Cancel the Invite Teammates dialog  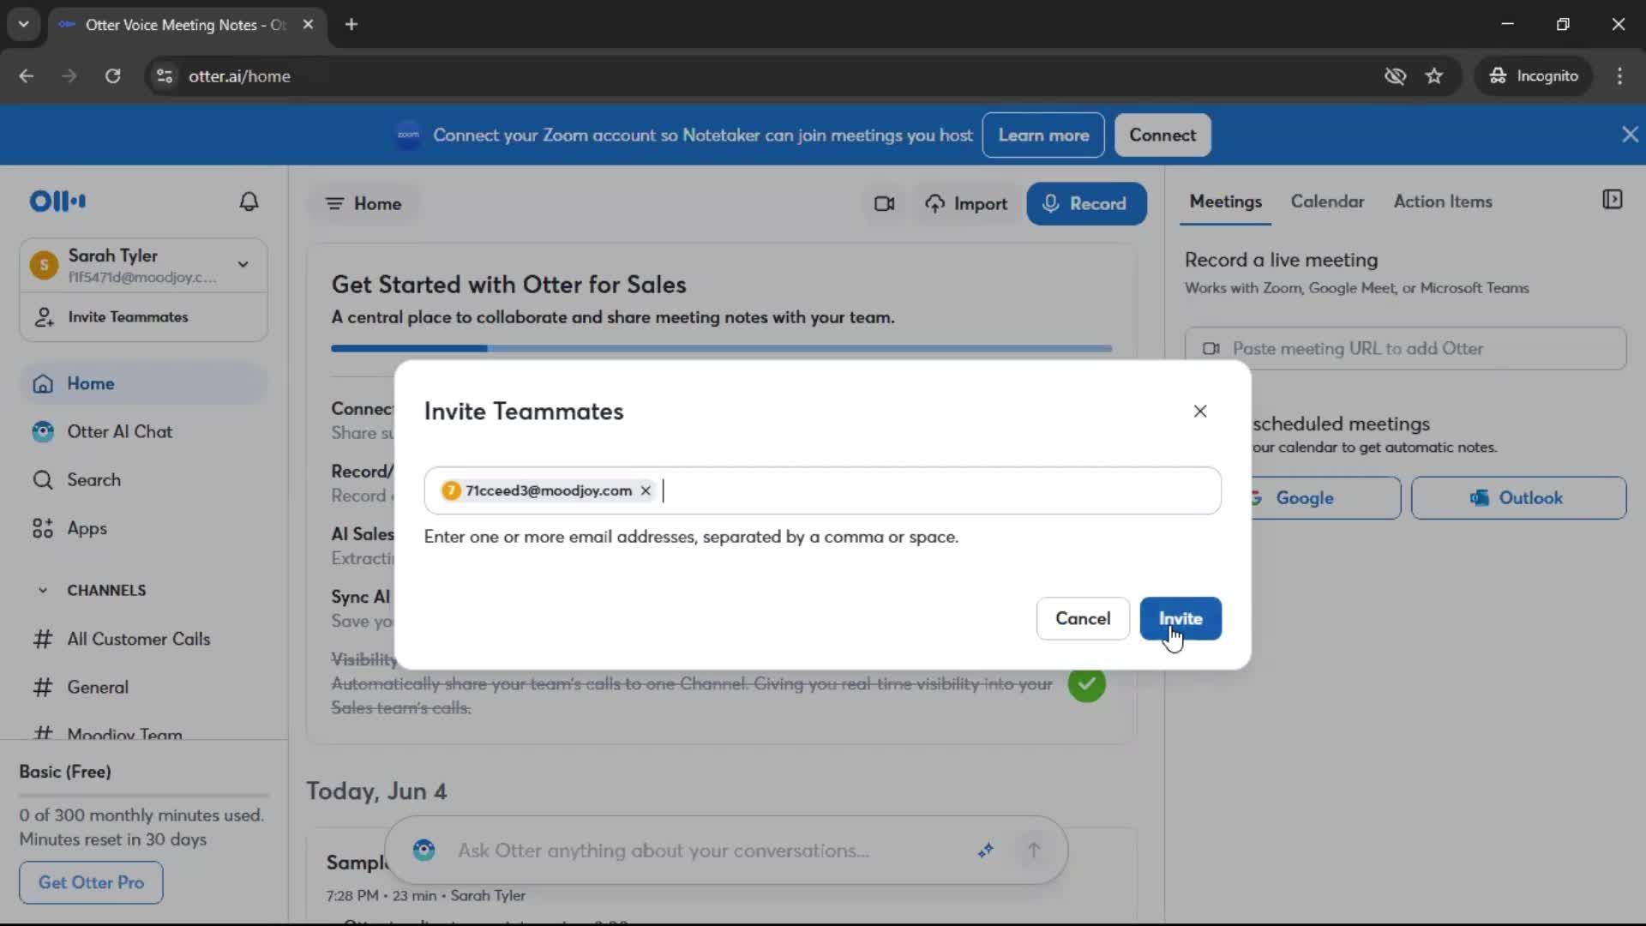(1083, 618)
